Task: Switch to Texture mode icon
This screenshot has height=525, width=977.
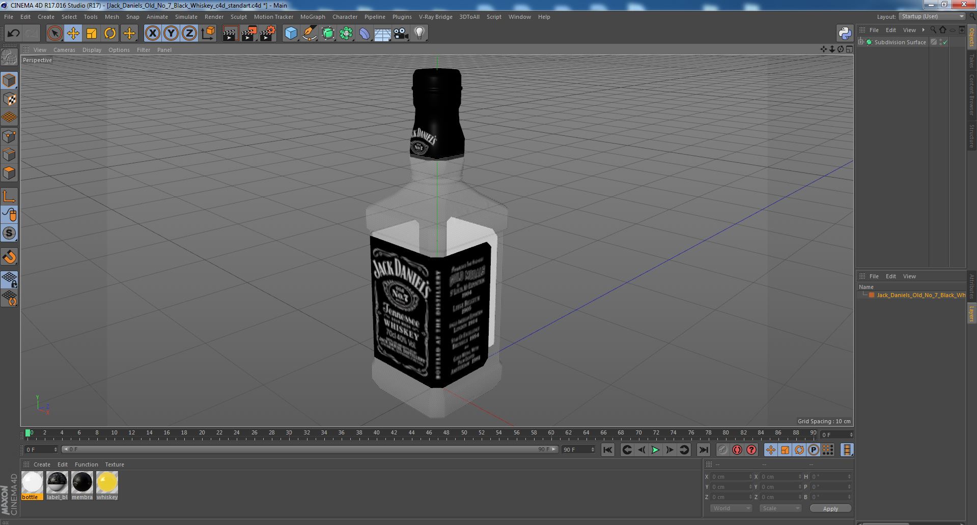Action: coord(9,99)
